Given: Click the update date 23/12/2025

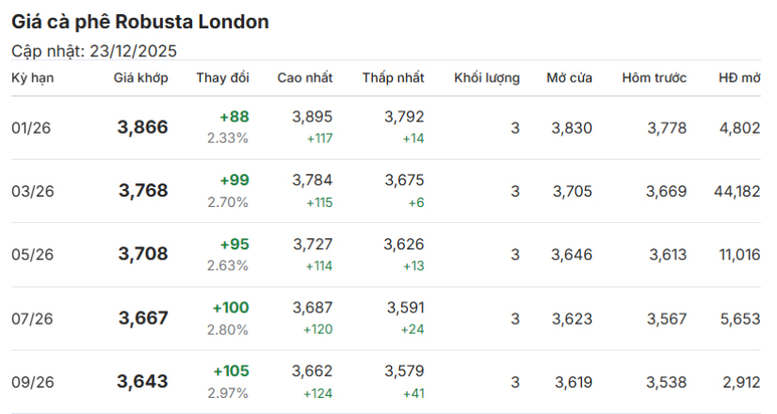Looking at the screenshot, I should 132,51.
